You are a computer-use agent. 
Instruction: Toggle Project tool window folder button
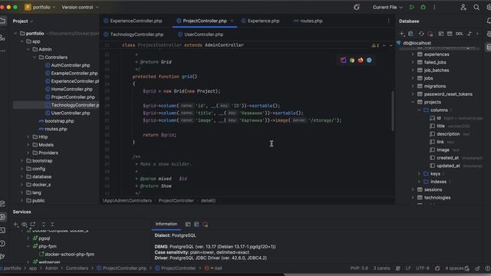click(x=3, y=21)
